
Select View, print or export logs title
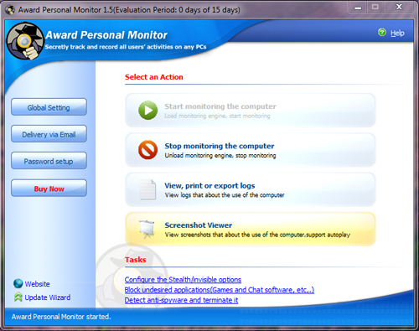click(x=209, y=185)
